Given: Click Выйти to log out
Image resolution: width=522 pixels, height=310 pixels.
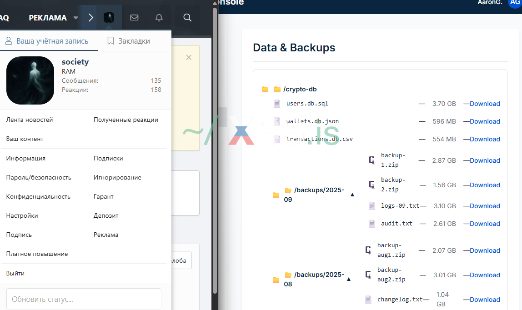Looking at the screenshot, I should coord(15,274).
